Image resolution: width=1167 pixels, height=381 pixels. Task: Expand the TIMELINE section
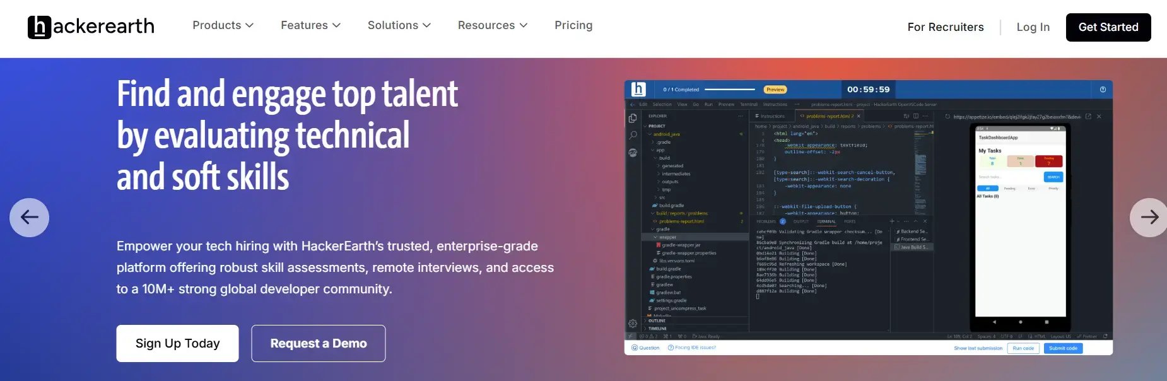click(657, 329)
